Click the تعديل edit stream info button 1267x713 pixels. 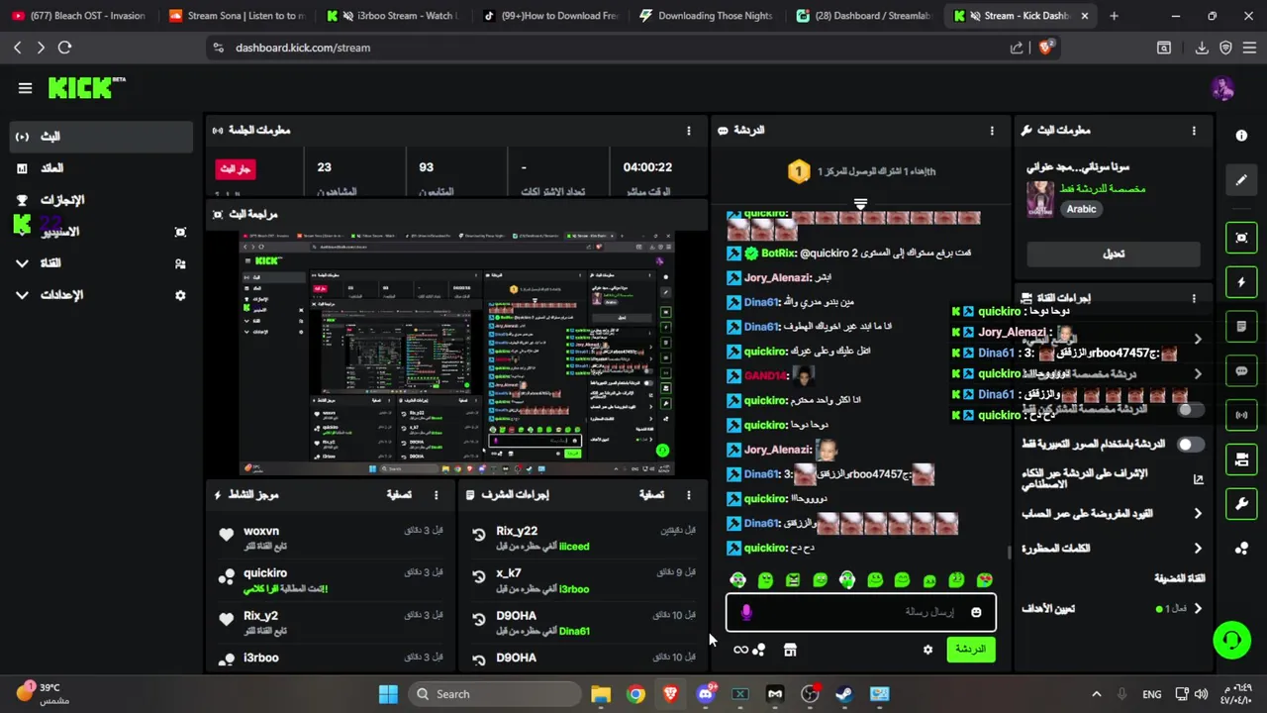[x=1114, y=254]
